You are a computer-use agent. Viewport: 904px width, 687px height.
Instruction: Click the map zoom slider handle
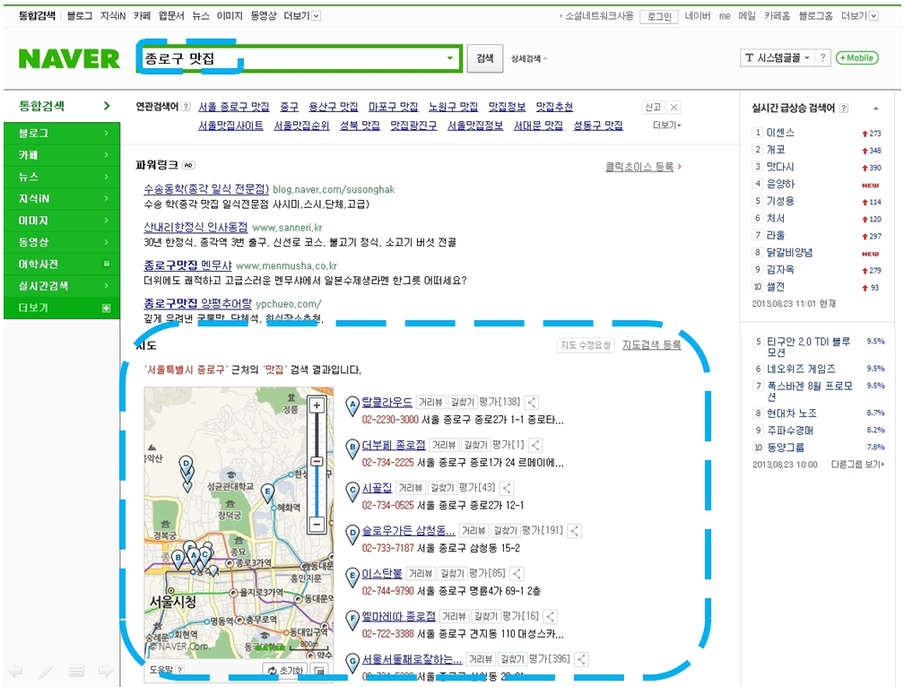317,460
